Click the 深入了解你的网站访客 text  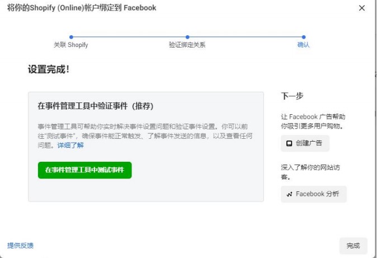point(310,172)
